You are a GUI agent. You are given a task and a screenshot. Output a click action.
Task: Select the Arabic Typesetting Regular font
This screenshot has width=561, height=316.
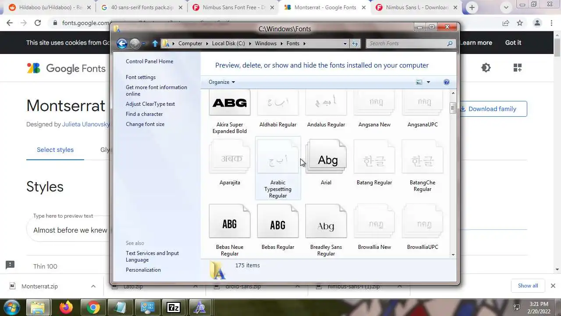pos(278,168)
